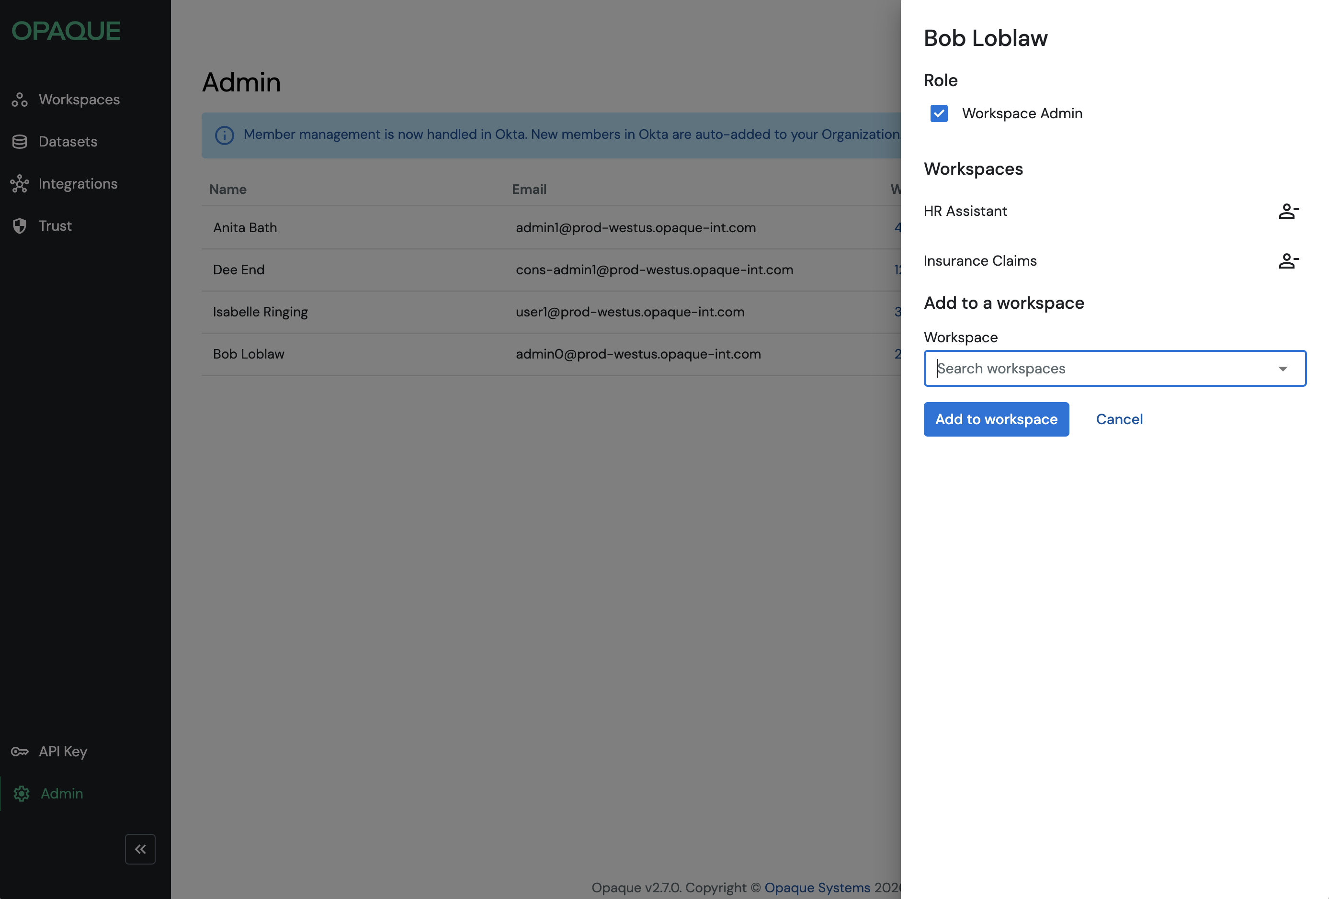Click the Admin gear icon
Image resolution: width=1329 pixels, height=899 pixels.
click(21, 793)
